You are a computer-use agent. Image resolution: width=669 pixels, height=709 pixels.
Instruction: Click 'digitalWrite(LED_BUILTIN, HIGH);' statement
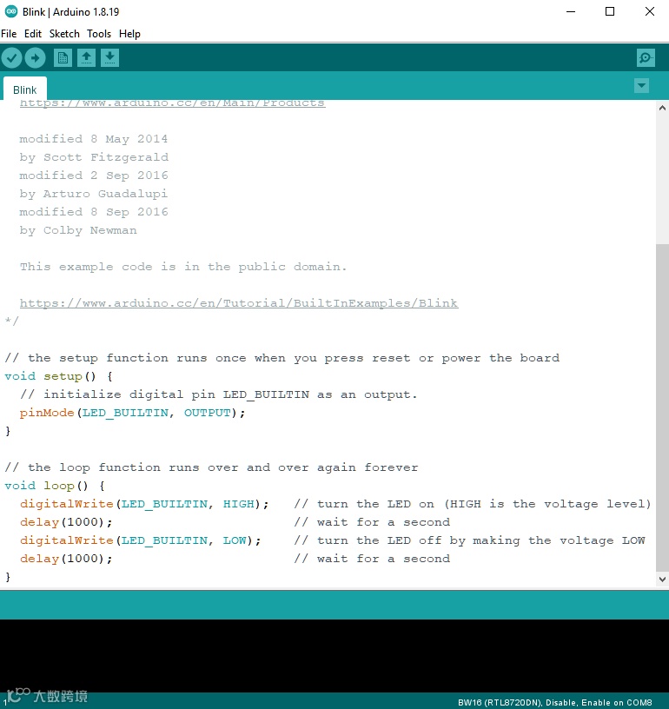144,504
